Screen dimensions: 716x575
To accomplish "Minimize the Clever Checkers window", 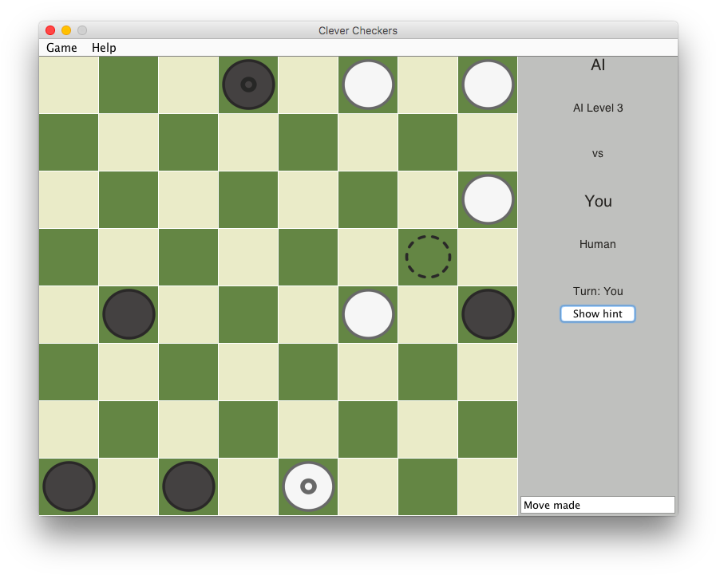I will [66, 30].
